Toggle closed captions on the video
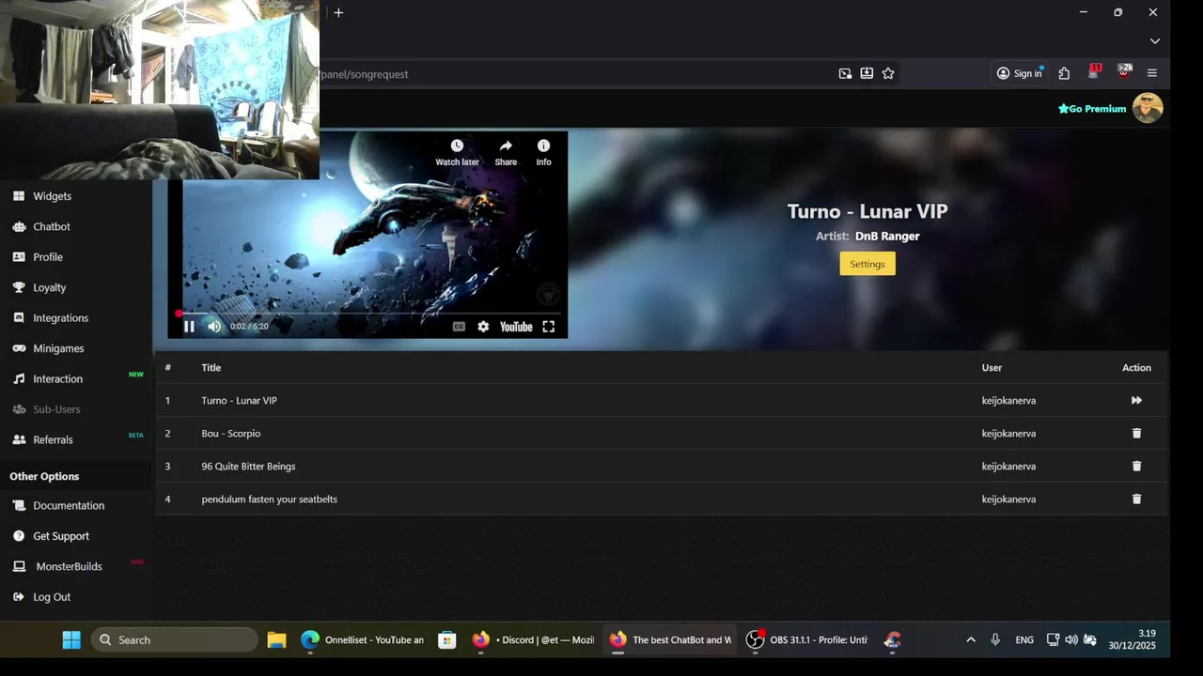 459,327
